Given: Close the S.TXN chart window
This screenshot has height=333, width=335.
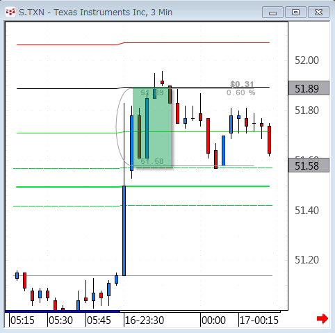Looking at the screenshot, I should [x=319, y=13].
